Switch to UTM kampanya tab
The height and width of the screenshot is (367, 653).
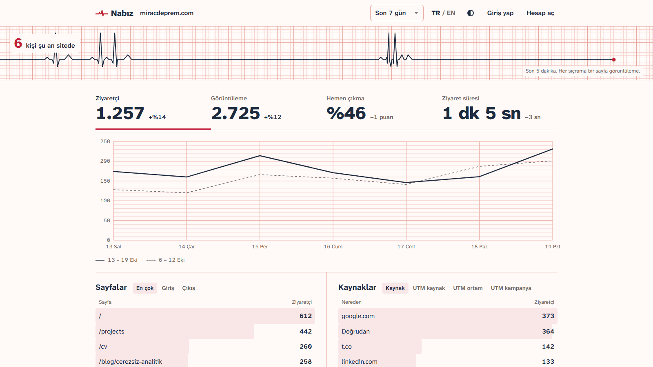[511, 288]
